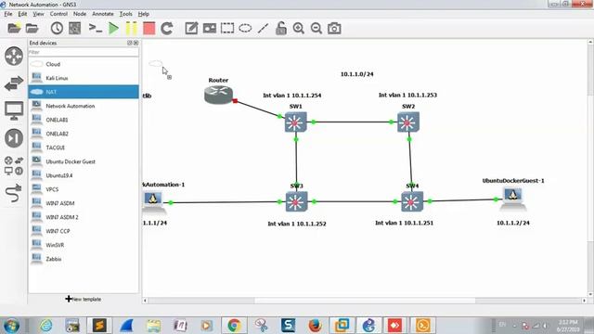The image size is (594, 334).
Task: Open the Node menu
Action: (80, 14)
